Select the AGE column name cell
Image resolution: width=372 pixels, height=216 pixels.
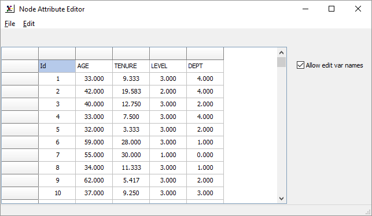pyautogui.click(x=94, y=66)
